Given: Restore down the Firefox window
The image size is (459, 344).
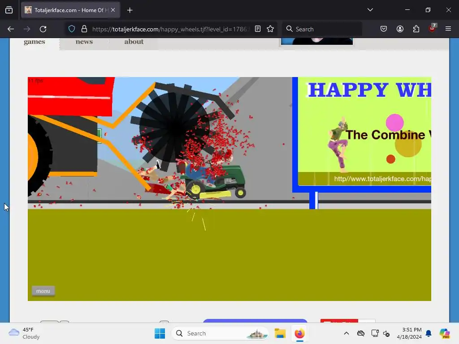Looking at the screenshot, I should click(x=428, y=10).
